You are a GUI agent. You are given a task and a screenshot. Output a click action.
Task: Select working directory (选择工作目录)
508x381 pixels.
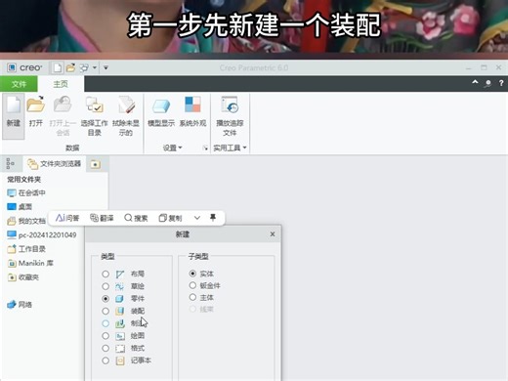tap(94, 116)
